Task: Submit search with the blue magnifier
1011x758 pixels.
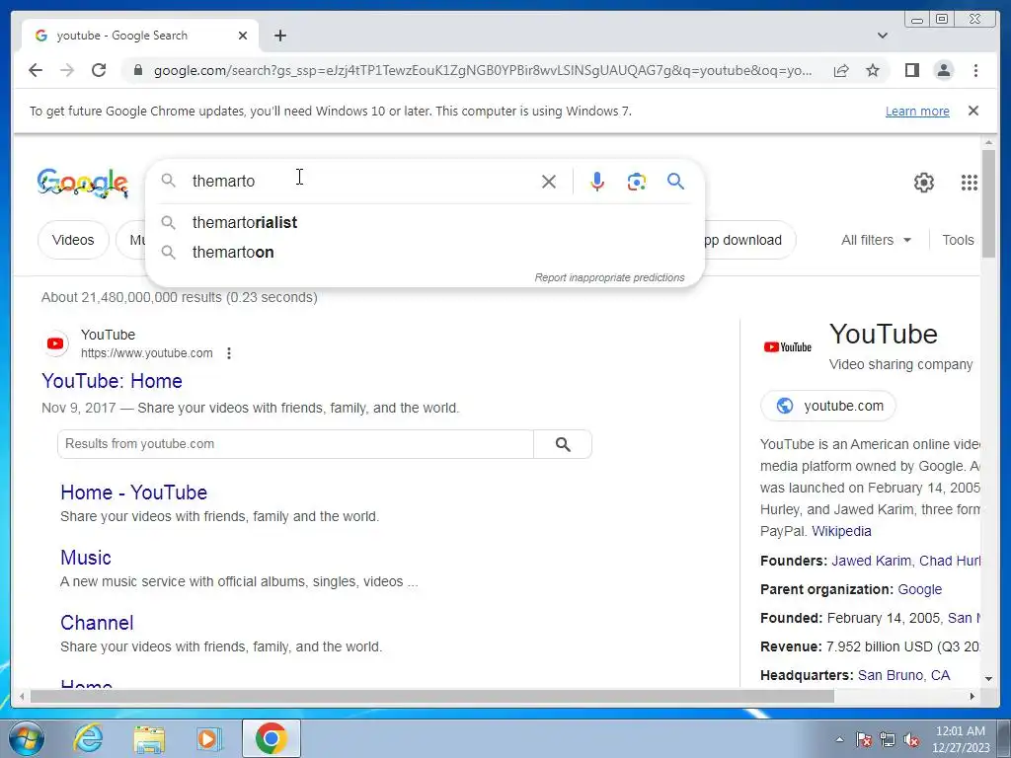Action: (675, 182)
